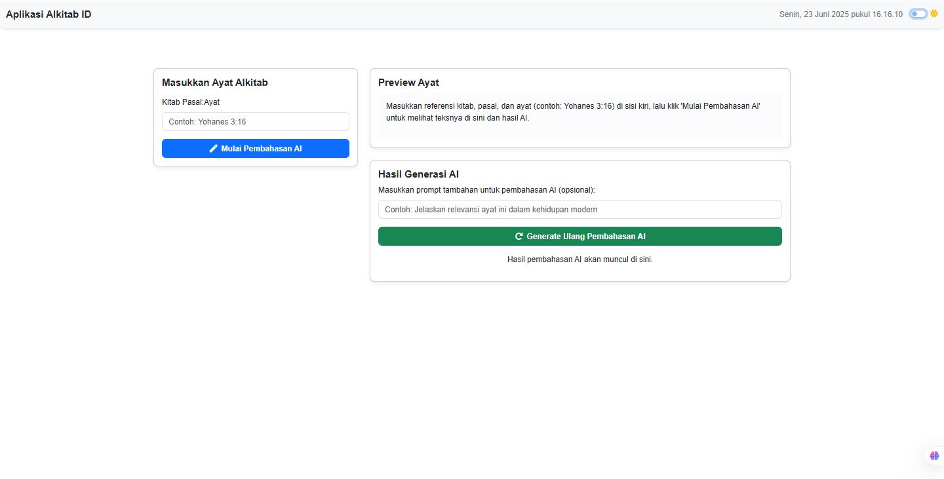Focus the additional AI prompt input field
944x479 pixels.
pos(580,210)
